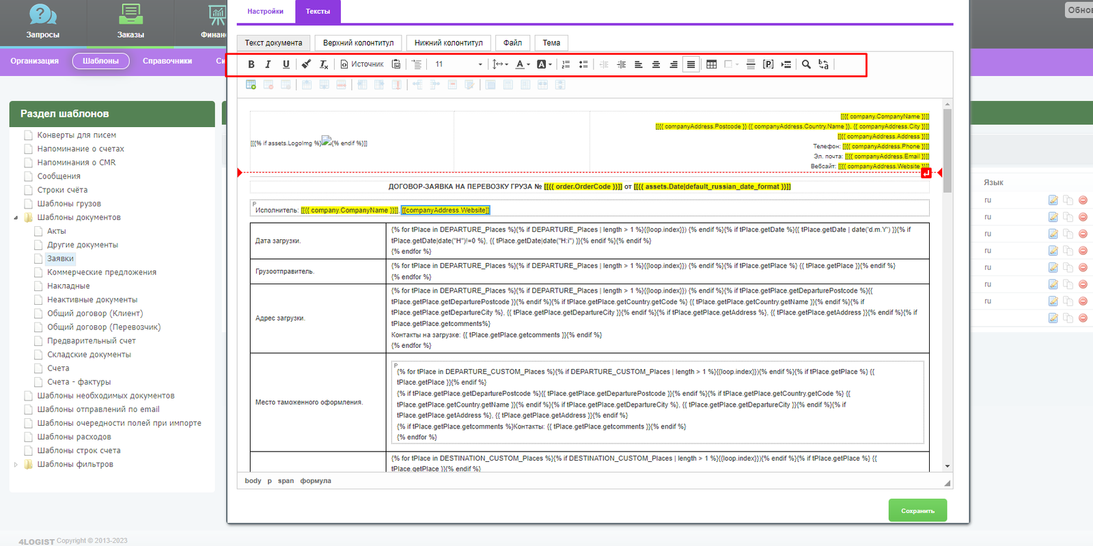Open the background color picker
Screen dimensions: 1093x546
(x=544, y=64)
